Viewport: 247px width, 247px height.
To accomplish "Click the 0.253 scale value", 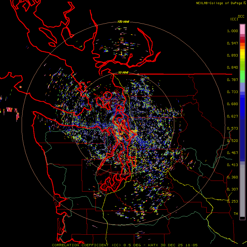I will [x=232, y=201].
